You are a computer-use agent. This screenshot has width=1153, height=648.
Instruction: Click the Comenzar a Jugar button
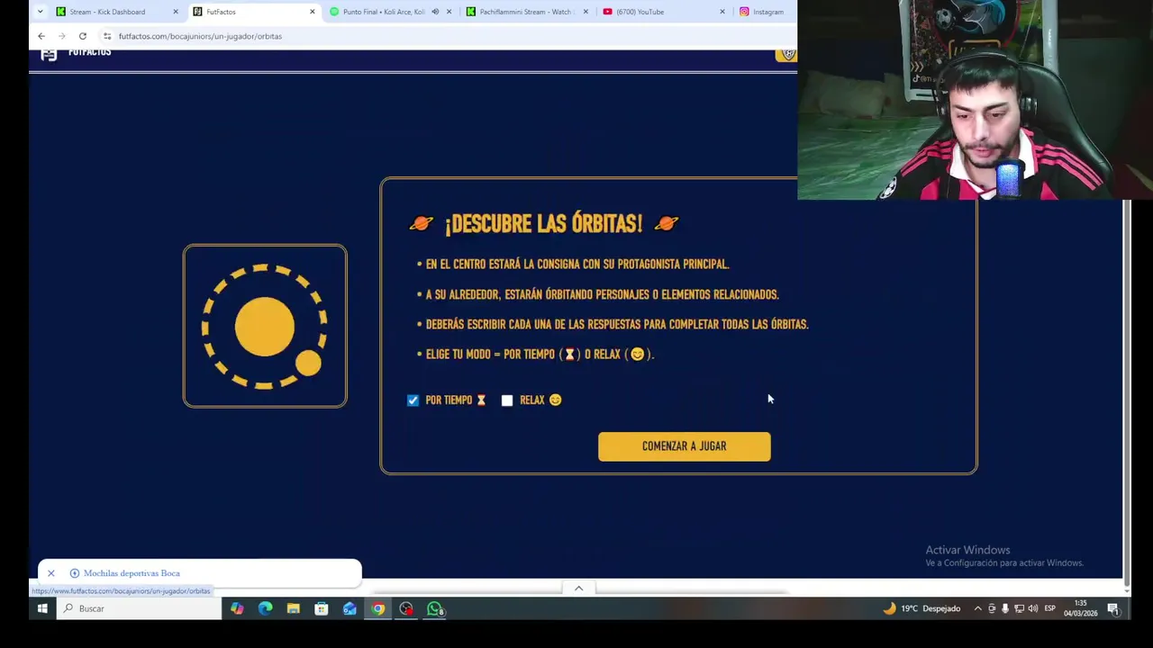tap(685, 446)
